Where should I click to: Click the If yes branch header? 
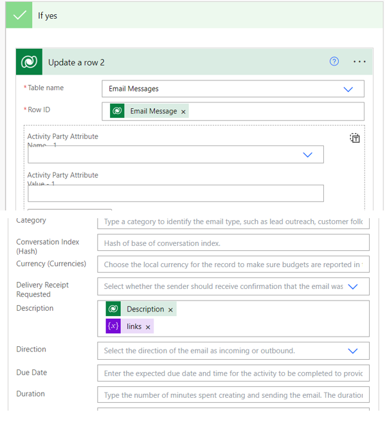(194, 15)
